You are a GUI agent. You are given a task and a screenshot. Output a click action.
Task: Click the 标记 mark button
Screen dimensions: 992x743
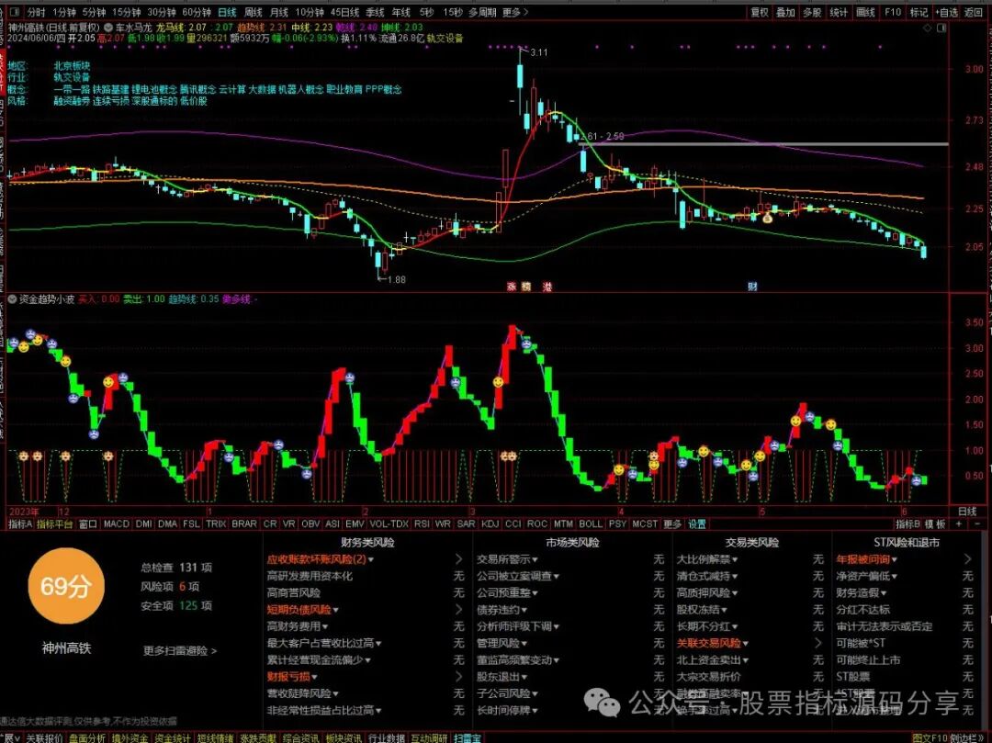coord(919,12)
